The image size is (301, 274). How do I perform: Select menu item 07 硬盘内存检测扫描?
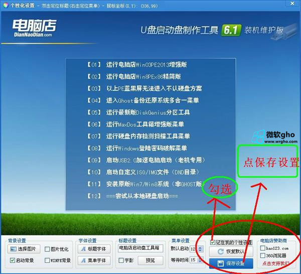(x=138, y=136)
